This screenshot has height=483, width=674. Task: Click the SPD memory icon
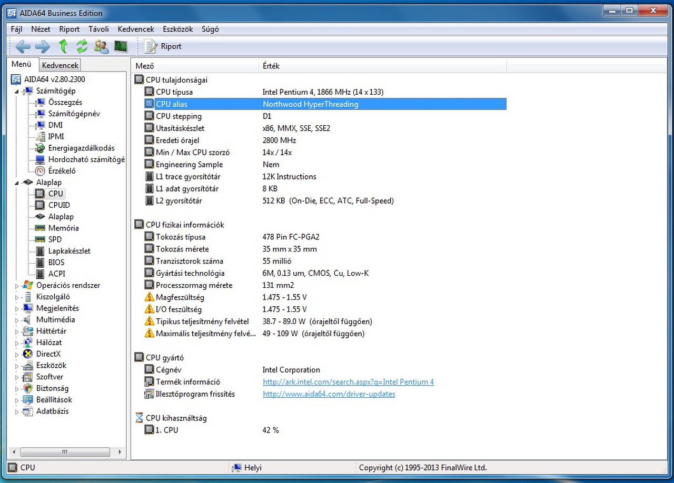click(40, 239)
